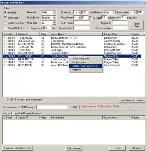147x152 pixels.
Task: Click favorites list Server Name column header
Action: (76, 117)
